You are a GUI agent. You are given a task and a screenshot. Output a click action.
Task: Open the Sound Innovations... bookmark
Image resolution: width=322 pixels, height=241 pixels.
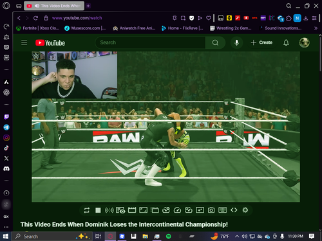point(280,28)
